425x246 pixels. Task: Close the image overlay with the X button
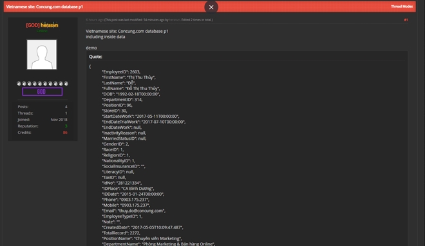tap(211, 7)
